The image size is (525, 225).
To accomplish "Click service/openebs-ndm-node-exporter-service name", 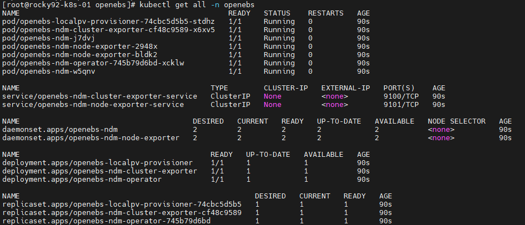I will [93, 104].
